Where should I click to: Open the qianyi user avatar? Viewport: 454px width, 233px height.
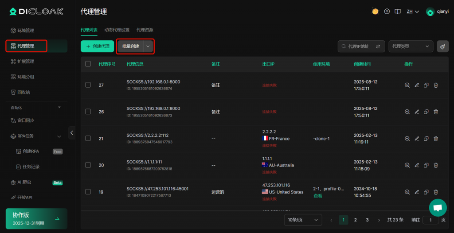430,12
